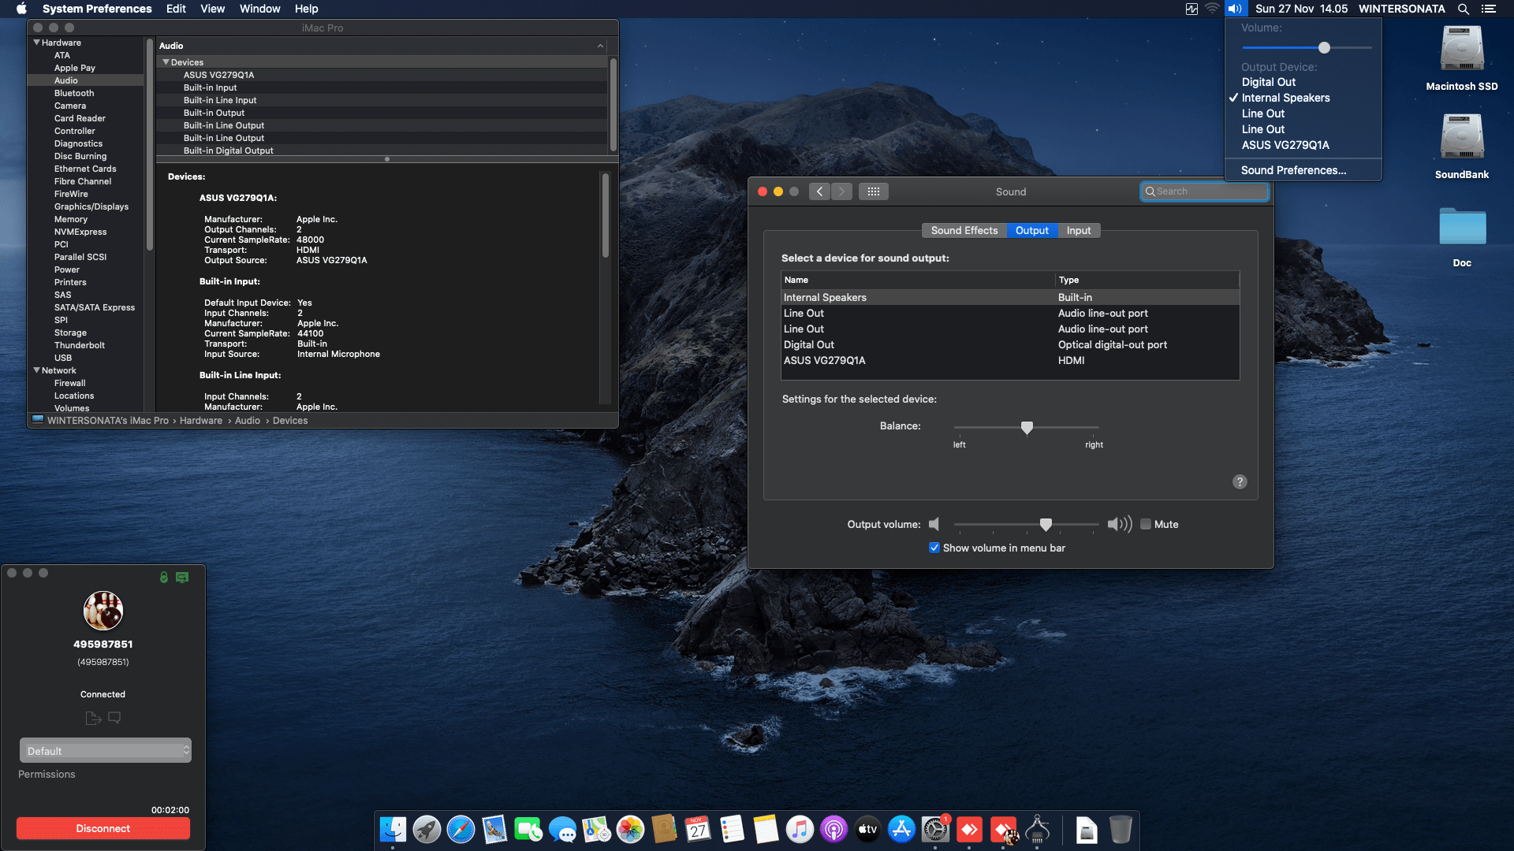Click the back arrow in Sound preferences toolbar
Image resolution: width=1514 pixels, height=851 pixels.
point(819,191)
